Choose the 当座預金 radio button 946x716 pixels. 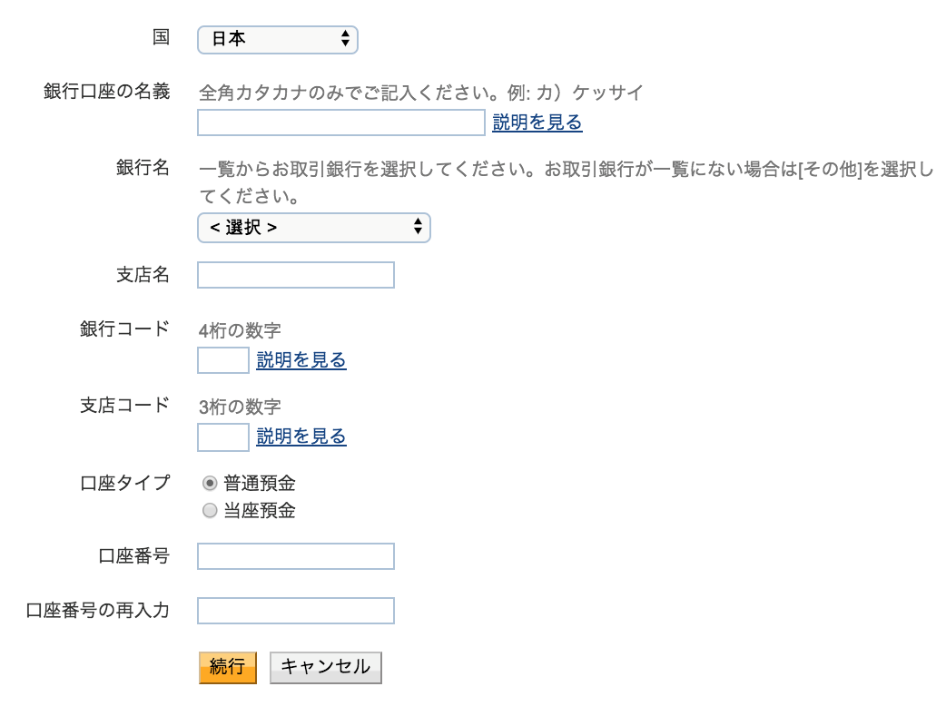tap(210, 511)
